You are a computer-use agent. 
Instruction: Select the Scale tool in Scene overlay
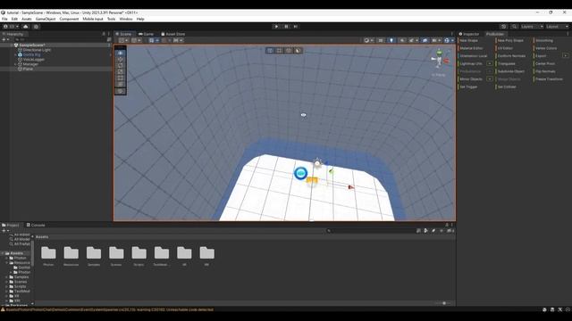pyautogui.click(x=121, y=71)
